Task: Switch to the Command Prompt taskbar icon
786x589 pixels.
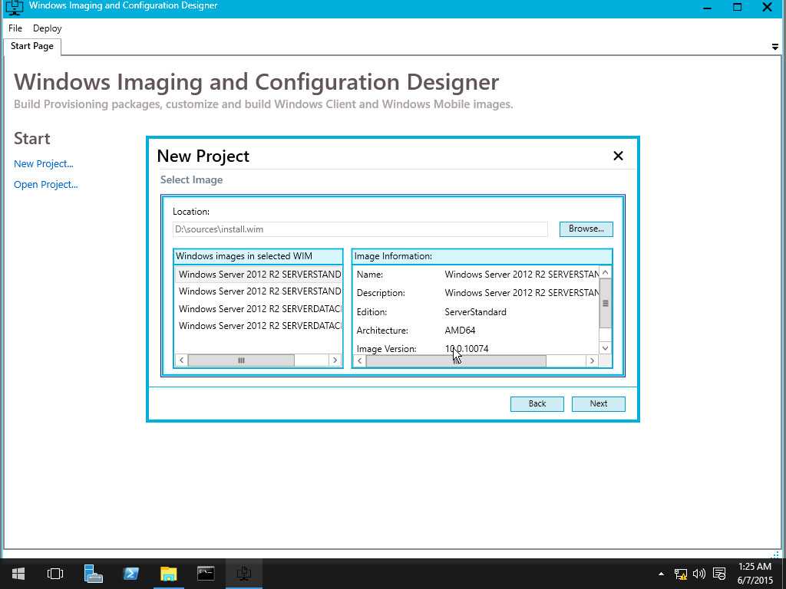Action: 206,574
